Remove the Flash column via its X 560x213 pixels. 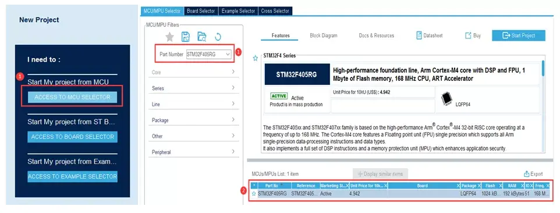501,186
